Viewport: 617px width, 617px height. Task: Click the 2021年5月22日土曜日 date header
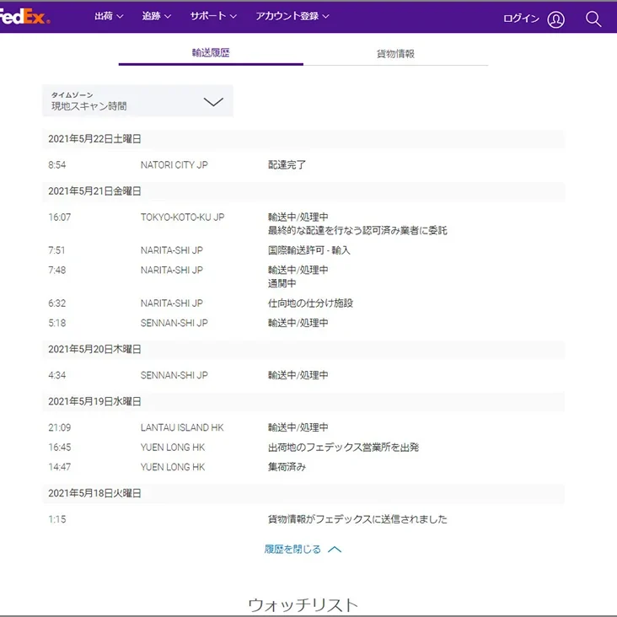[94, 139]
